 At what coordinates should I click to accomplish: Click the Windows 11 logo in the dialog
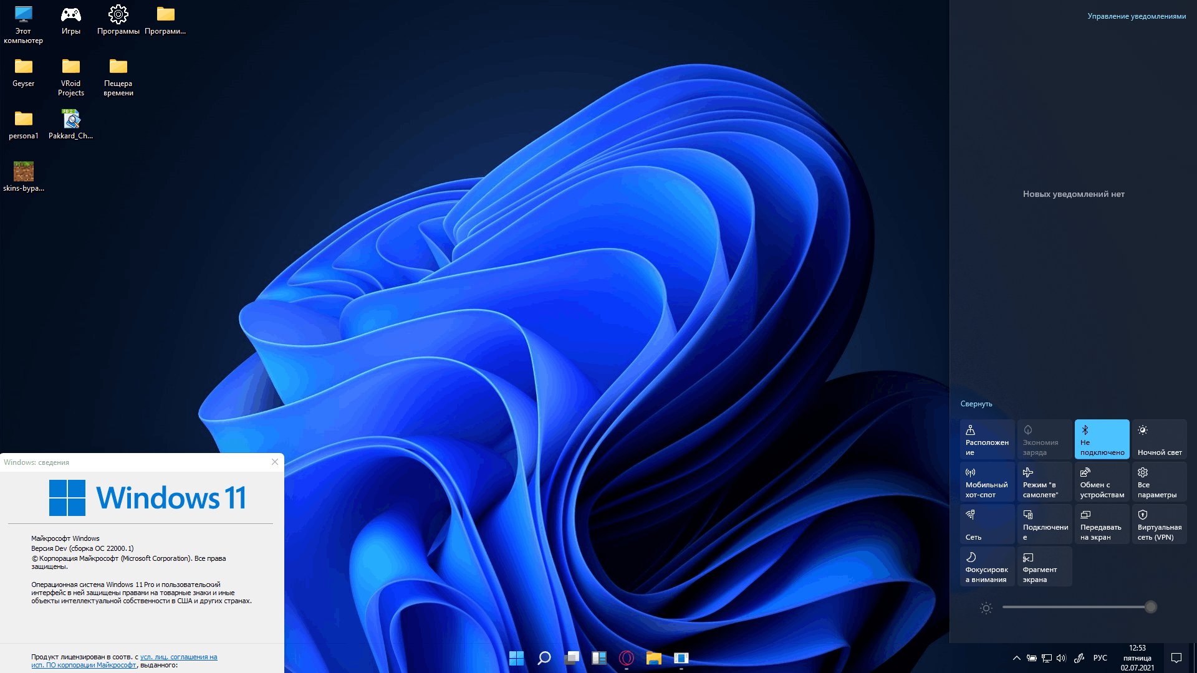tap(148, 497)
